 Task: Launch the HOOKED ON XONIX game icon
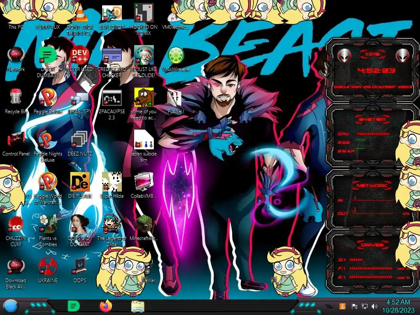point(144,13)
